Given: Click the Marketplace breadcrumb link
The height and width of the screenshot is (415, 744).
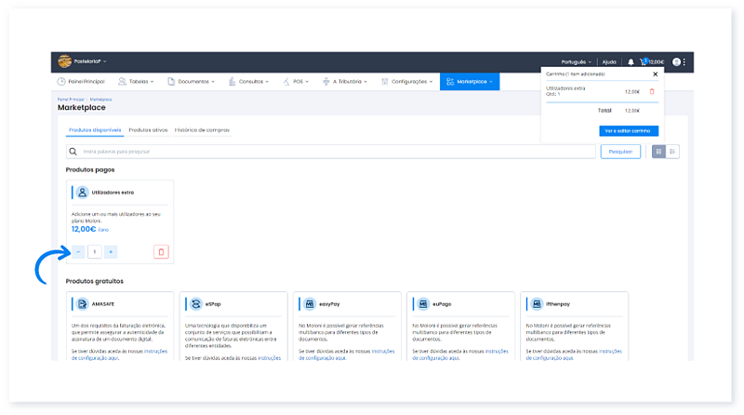Looking at the screenshot, I should pyautogui.click(x=100, y=100).
